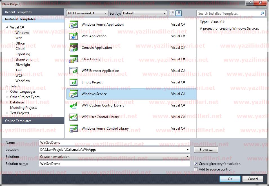The height and width of the screenshot is (186, 269).
Task: Select the Windows category in tree
Action: click(x=22, y=33)
